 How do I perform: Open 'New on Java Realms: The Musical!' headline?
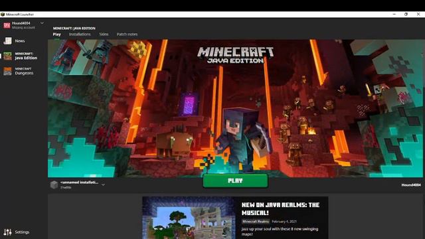[x=280, y=208]
